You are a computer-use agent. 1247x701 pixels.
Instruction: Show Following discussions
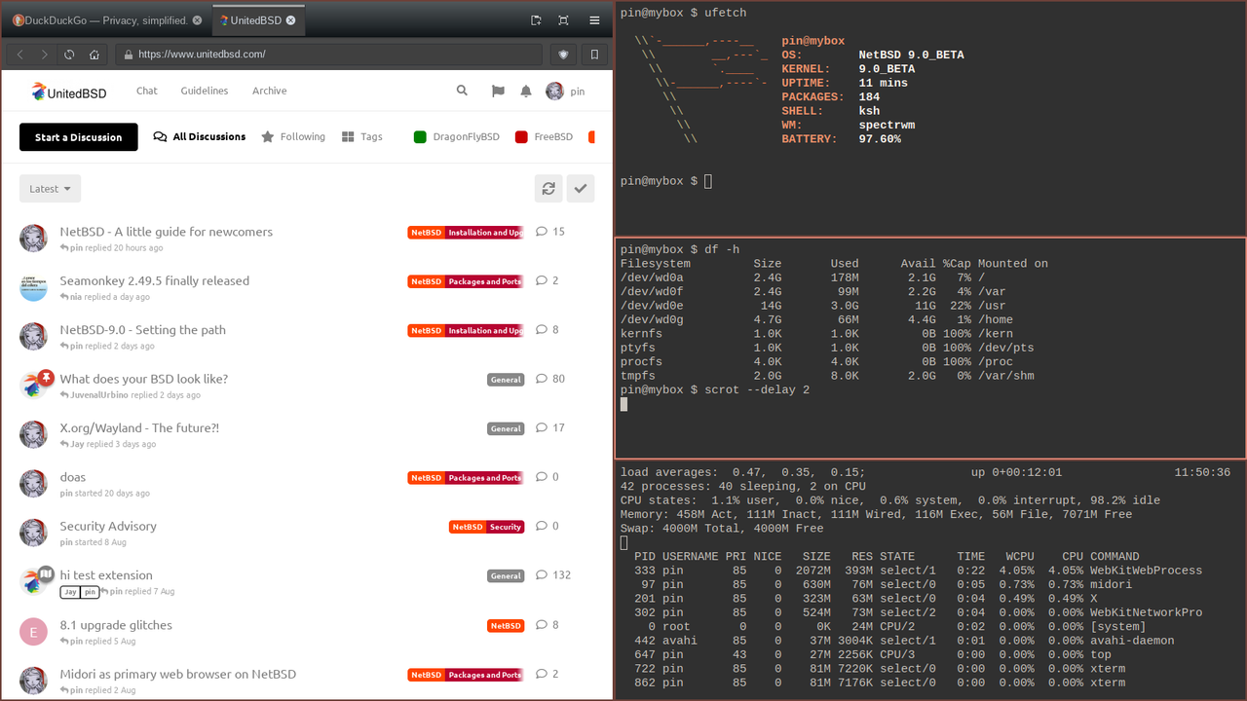coord(293,137)
